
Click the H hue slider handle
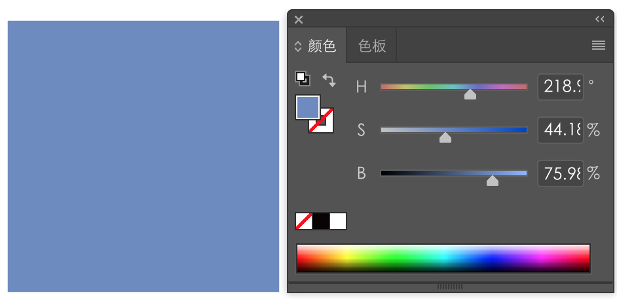[470, 95]
